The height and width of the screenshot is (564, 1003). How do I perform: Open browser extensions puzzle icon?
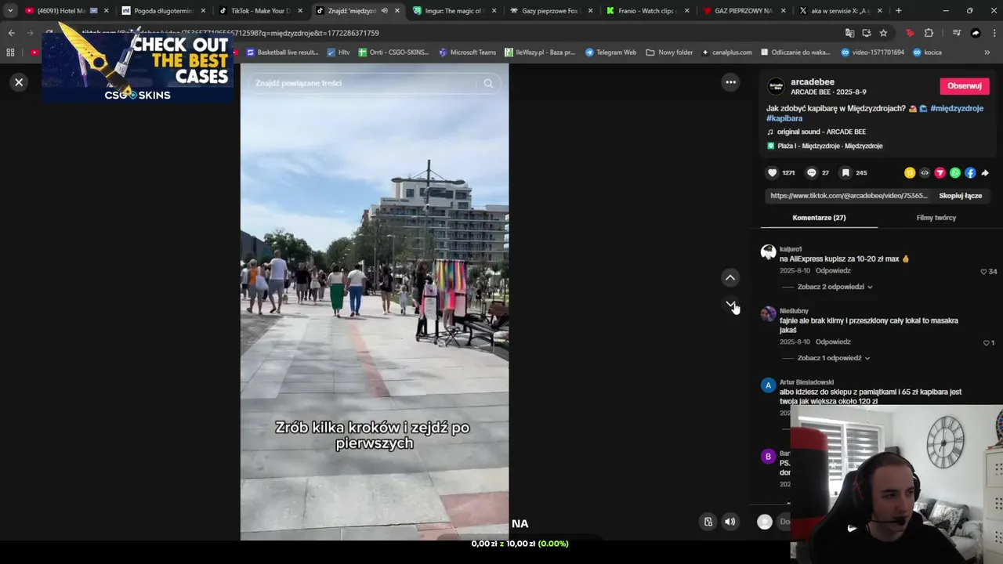click(929, 33)
